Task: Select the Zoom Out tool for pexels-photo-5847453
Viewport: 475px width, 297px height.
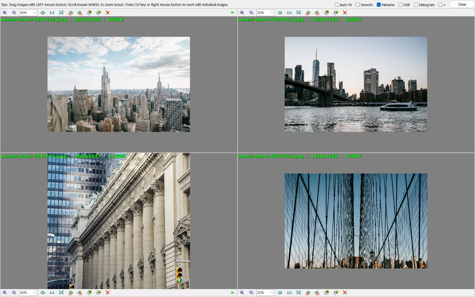Action: coord(251,12)
